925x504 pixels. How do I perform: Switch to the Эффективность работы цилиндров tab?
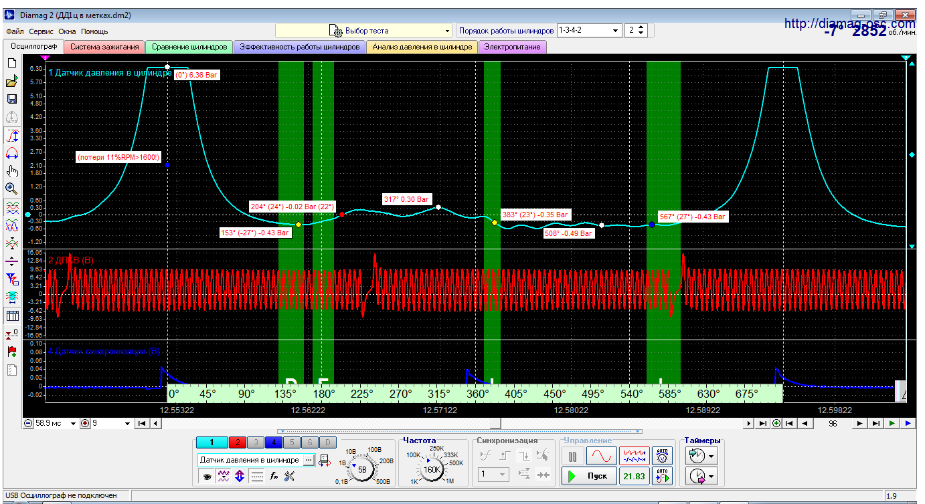click(x=300, y=47)
